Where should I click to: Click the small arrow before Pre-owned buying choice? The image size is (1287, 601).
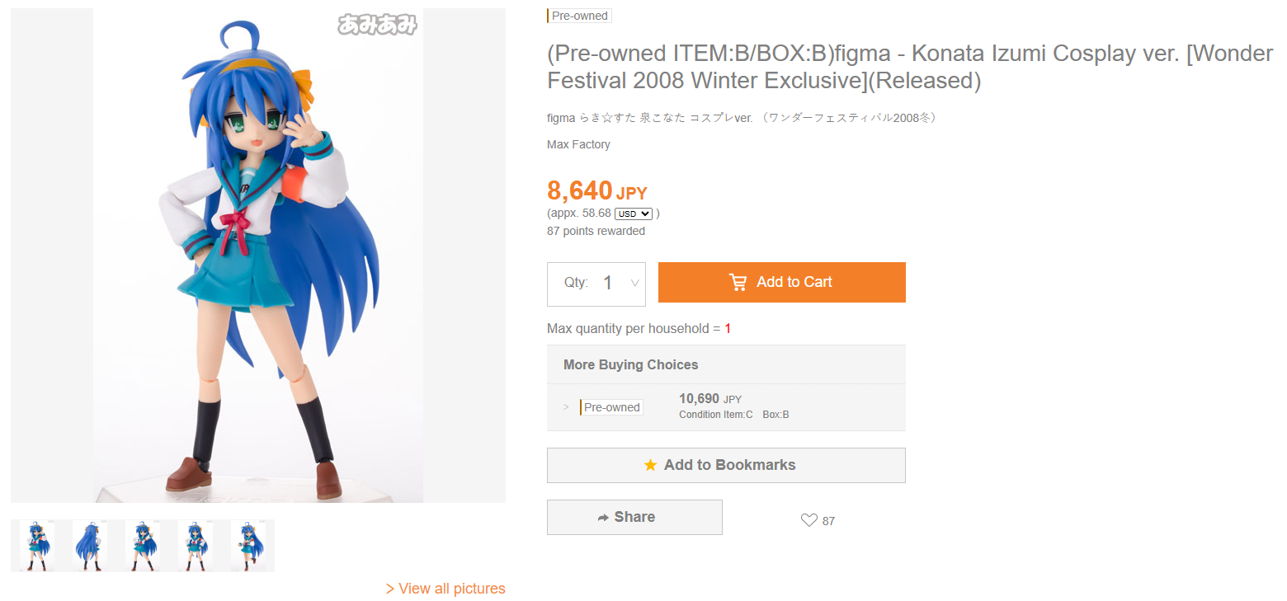click(x=566, y=407)
